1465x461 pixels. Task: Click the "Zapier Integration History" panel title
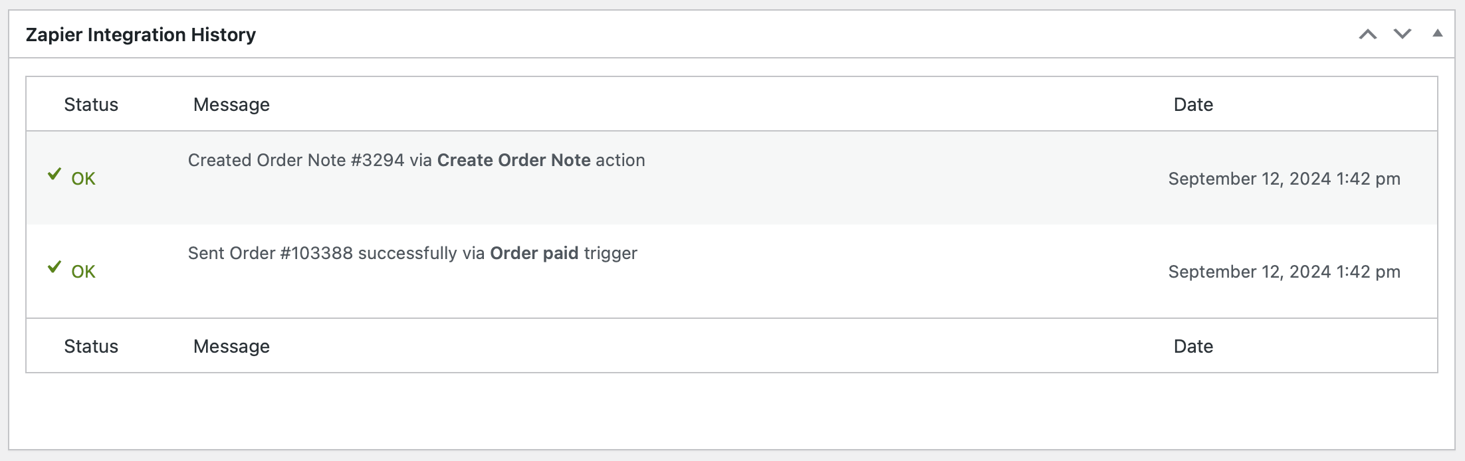click(141, 35)
